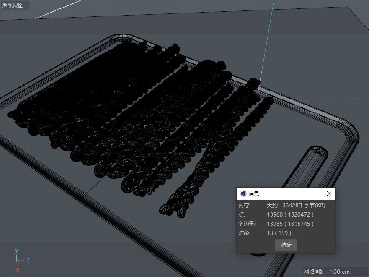Click the 点: label

coord(241,214)
